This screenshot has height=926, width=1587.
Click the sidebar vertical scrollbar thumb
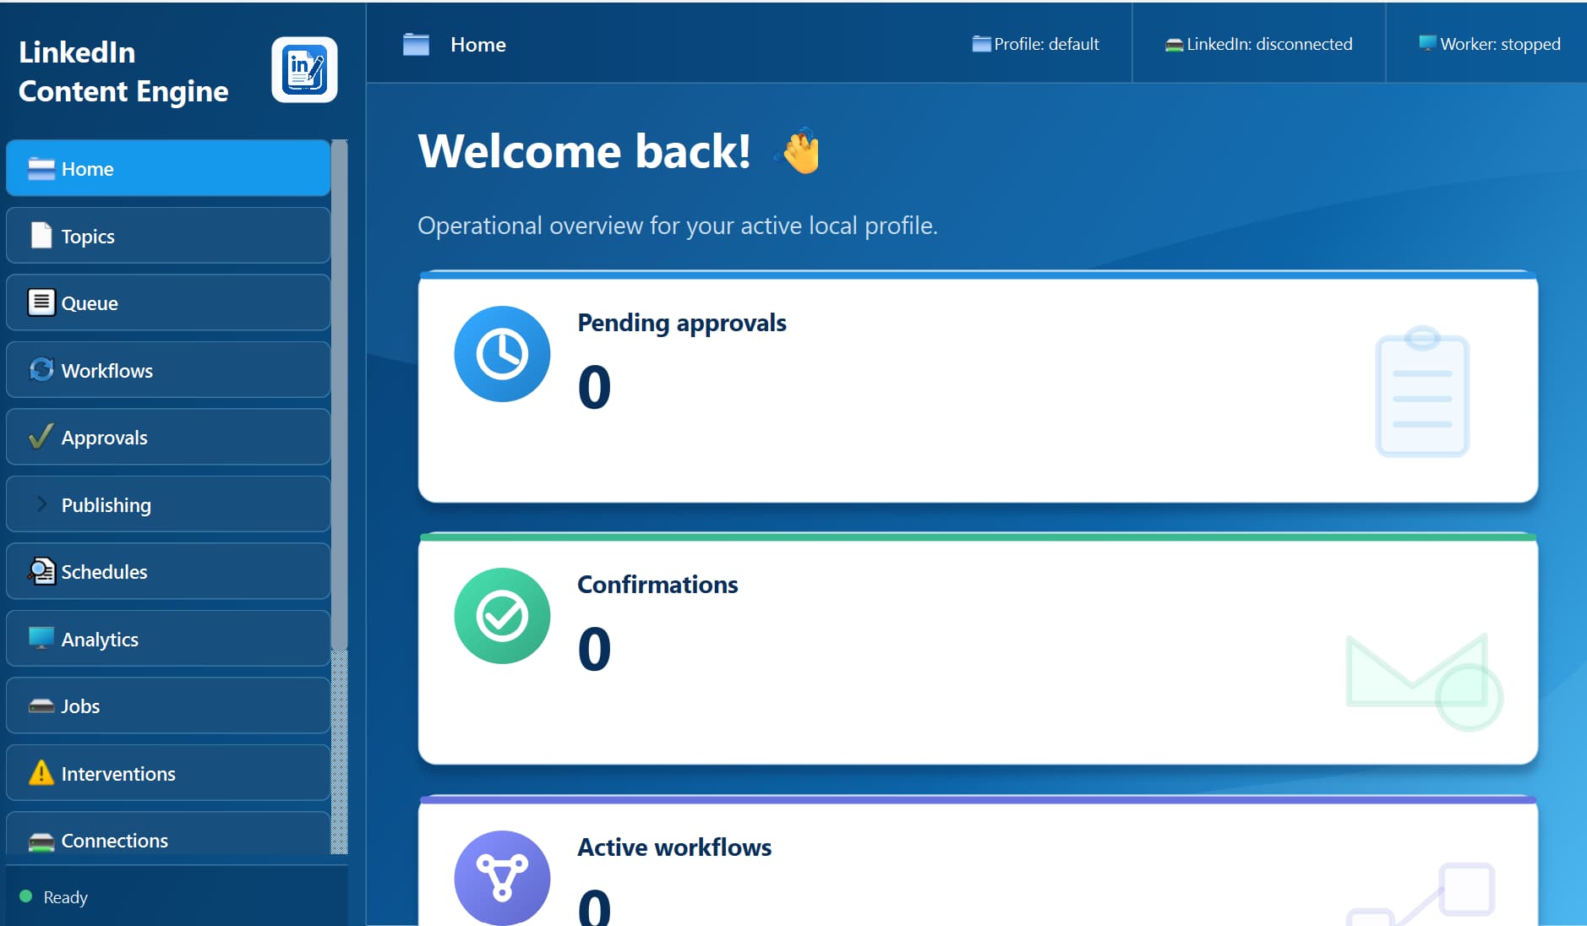tap(339, 395)
